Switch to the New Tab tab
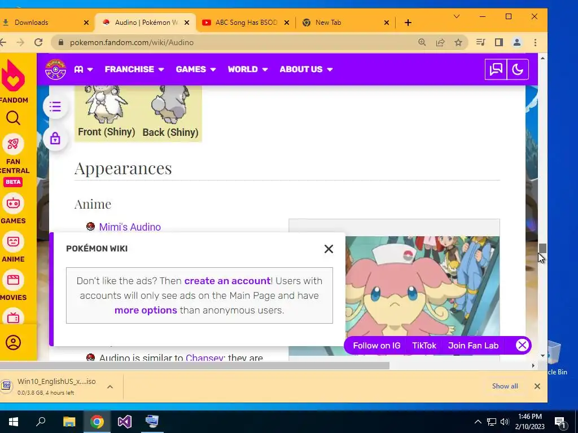The width and height of the screenshot is (578, 433). click(x=328, y=23)
